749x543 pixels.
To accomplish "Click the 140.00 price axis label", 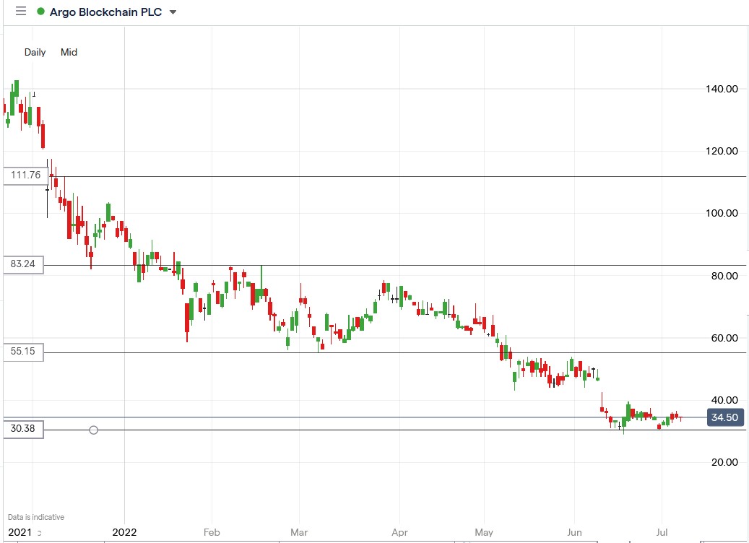I will (722, 89).
